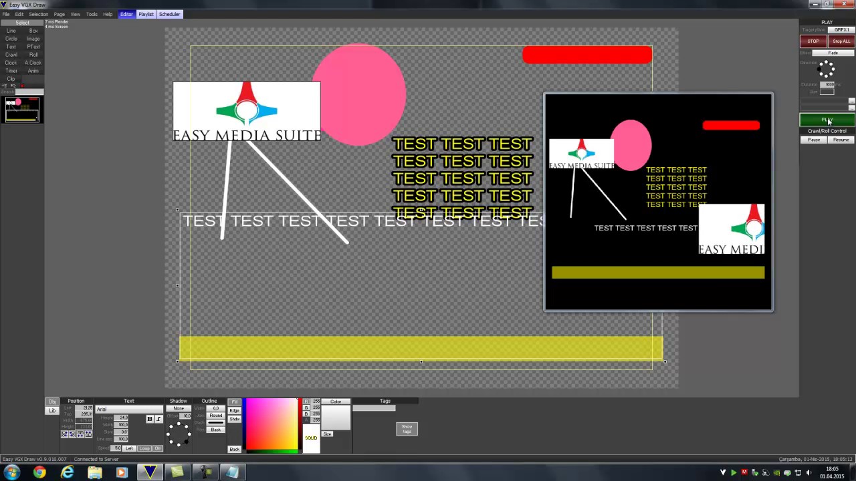Click the red STOP button

point(813,41)
